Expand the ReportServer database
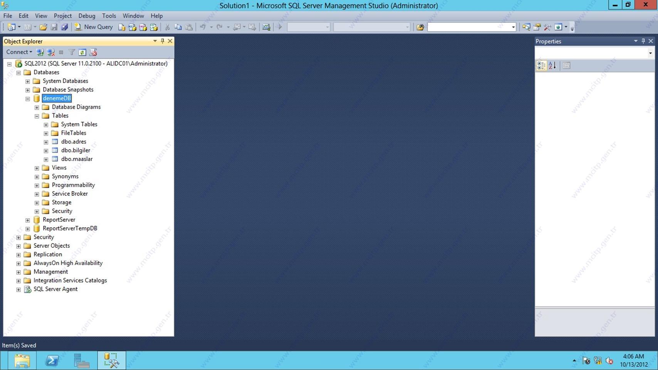The width and height of the screenshot is (658, 370). click(x=28, y=220)
